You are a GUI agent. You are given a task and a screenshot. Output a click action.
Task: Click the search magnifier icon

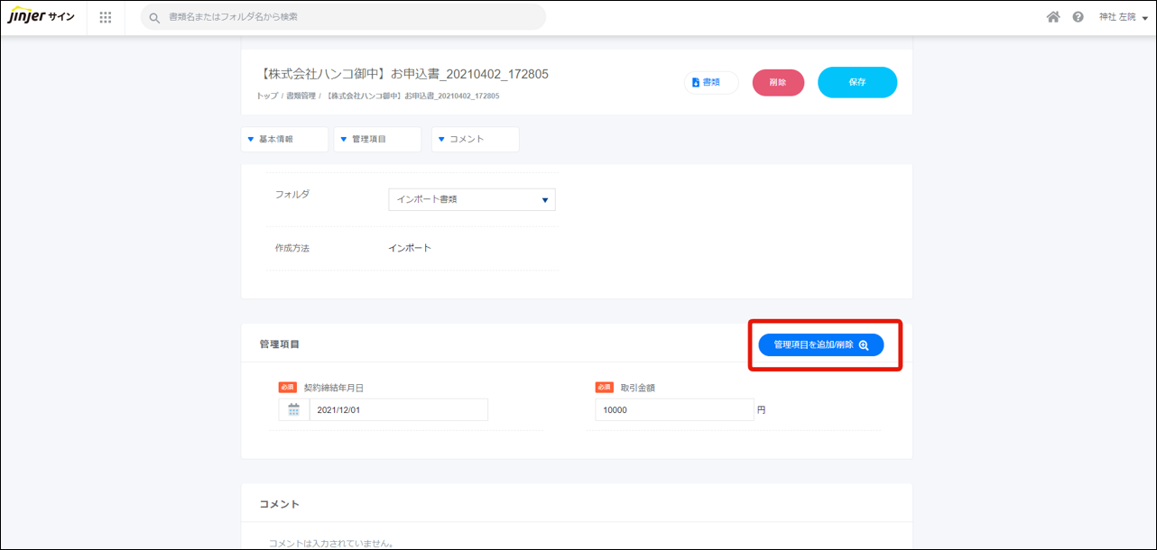(x=154, y=17)
